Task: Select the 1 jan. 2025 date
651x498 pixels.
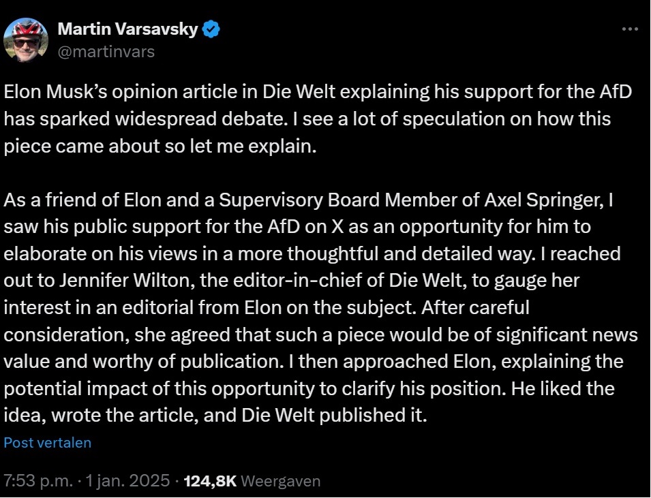Action: click(x=127, y=481)
